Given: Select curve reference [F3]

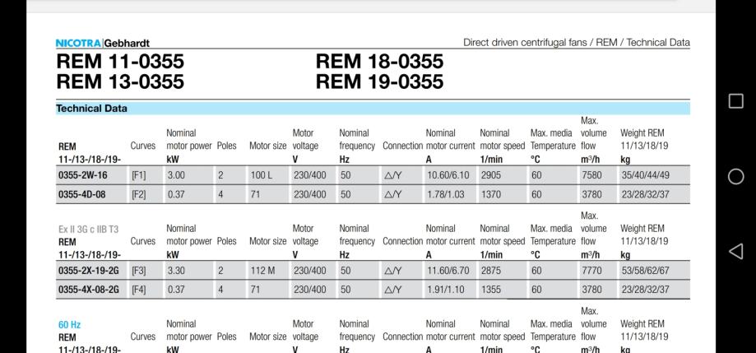Looking at the screenshot, I should (x=138, y=271).
